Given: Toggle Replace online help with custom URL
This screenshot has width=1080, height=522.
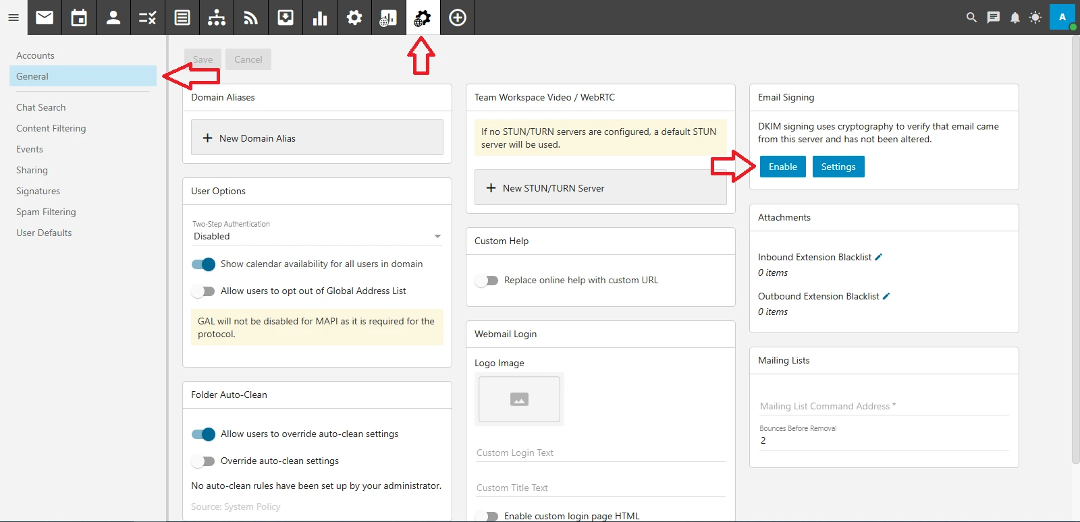Looking at the screenshot, I should (x=487, y=281).
